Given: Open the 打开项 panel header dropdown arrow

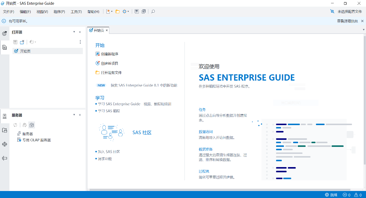Looking at the screenshot, I should click(x=74, y=32).
